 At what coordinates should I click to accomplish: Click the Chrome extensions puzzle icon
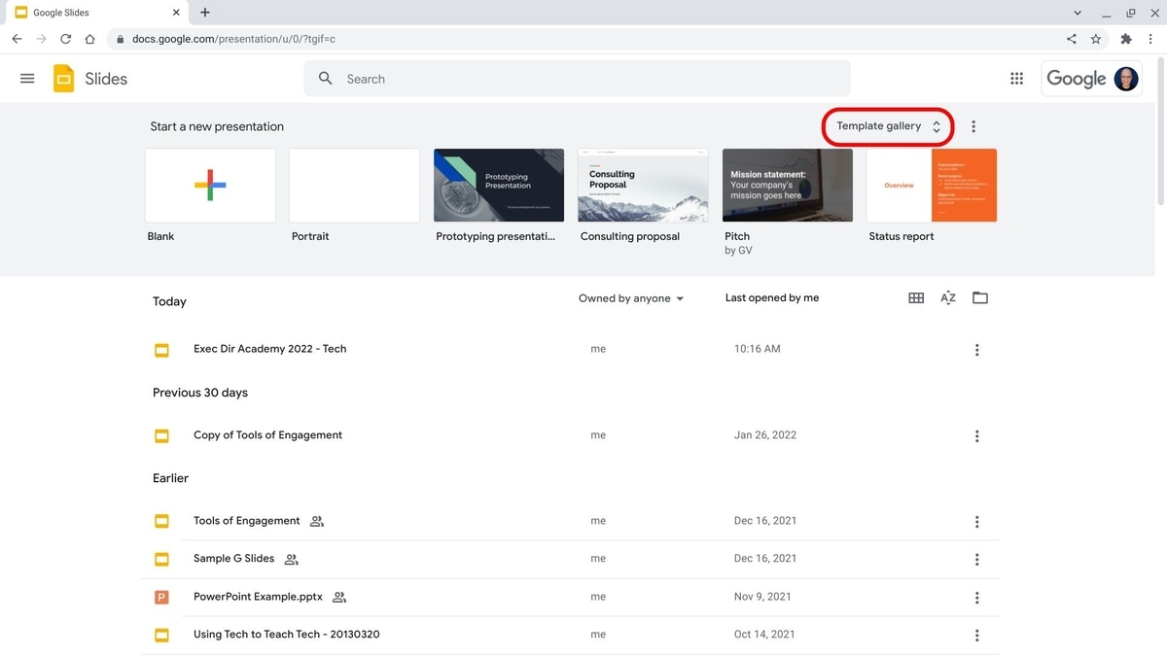click(x=1125, y=39)
